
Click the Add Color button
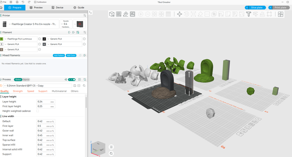point(71,55)
